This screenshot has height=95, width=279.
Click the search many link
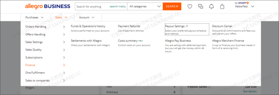[118, 6]
